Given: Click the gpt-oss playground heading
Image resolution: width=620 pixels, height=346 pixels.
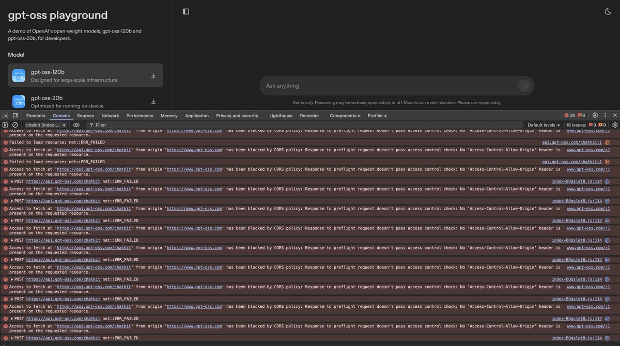Looking at the screenshot, I should (58, 15).
